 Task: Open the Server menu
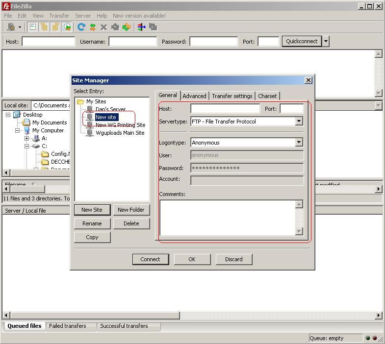pos(83,16)
